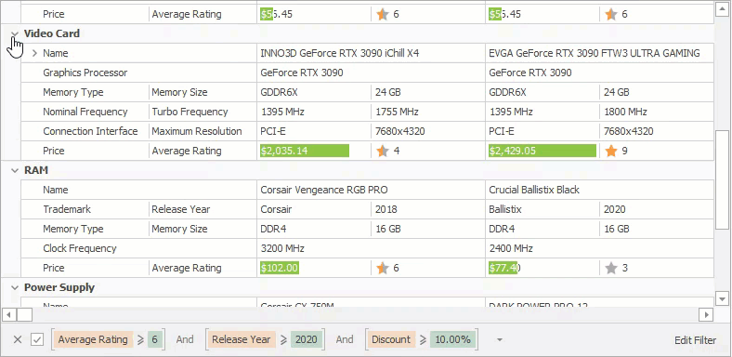This screenshot has height=357, width=732.
Task: Click the Average Rating filter field
Action: point(93,339)
